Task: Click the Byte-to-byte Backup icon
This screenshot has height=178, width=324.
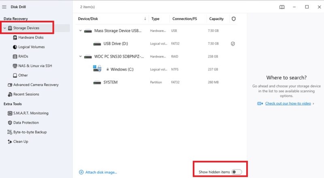Action: [10, 132]
